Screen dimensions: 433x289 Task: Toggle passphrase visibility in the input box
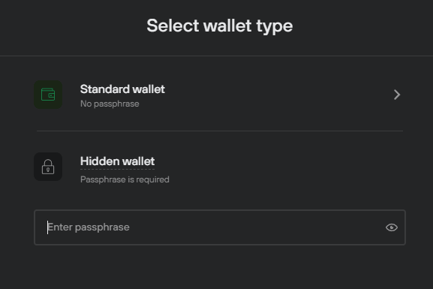point(392,227)
